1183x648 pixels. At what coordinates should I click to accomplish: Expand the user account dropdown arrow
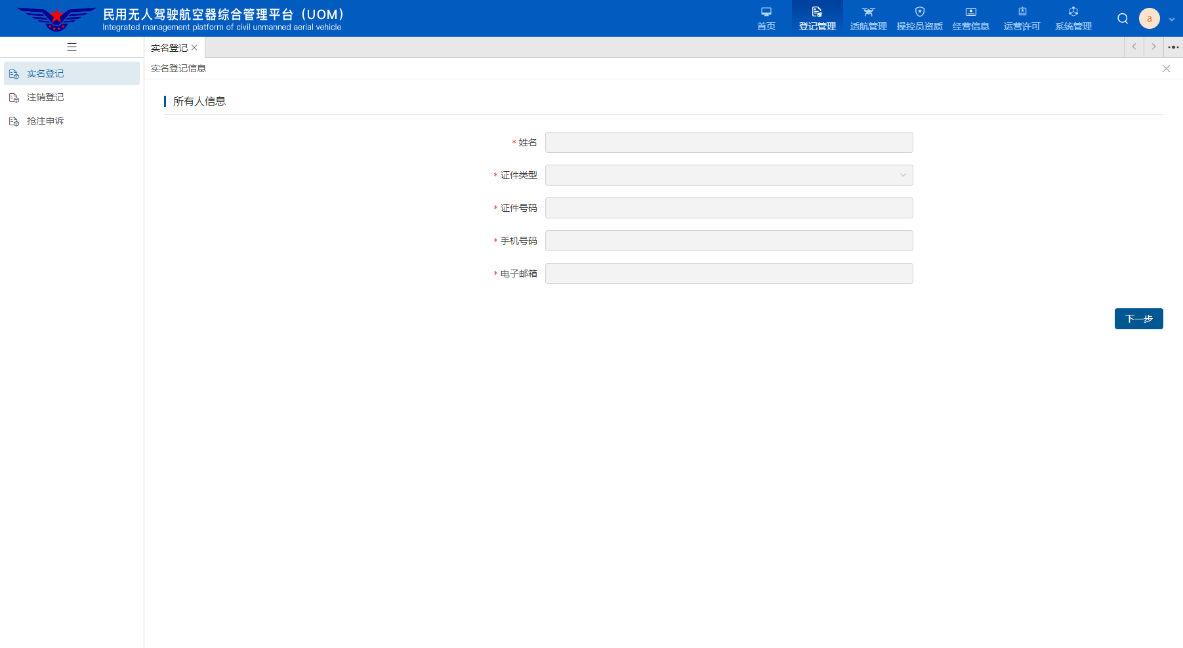click(1172, 19)
